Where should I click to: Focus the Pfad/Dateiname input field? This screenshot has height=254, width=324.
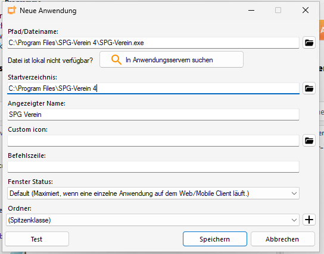coord(153,43)
